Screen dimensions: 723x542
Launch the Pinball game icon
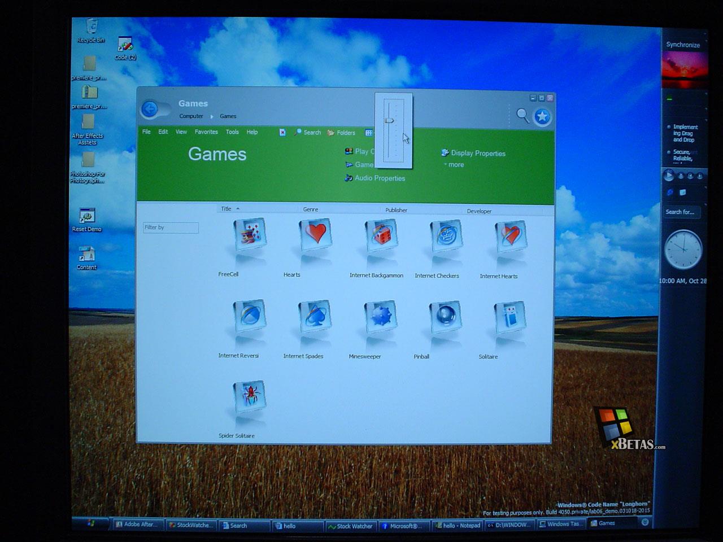[x=445, y=317]
